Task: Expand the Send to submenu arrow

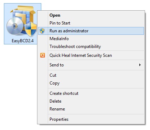Action: [140, 65]
